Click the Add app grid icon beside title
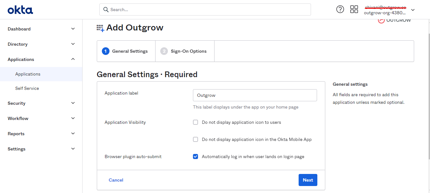This screenshot has width=430, height=193. point(100,28)
